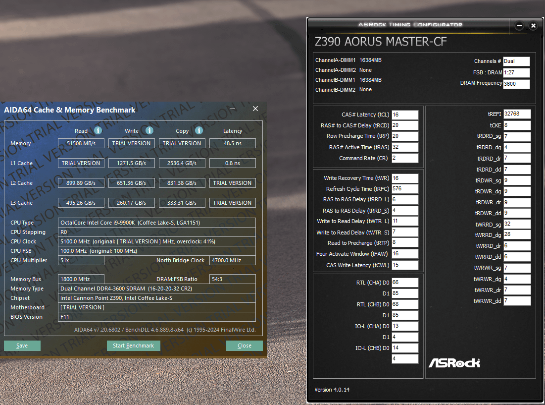The image size is (545, 405).
Task: Click the CAS Write Latency (tCWL) field
Action: 405,265
